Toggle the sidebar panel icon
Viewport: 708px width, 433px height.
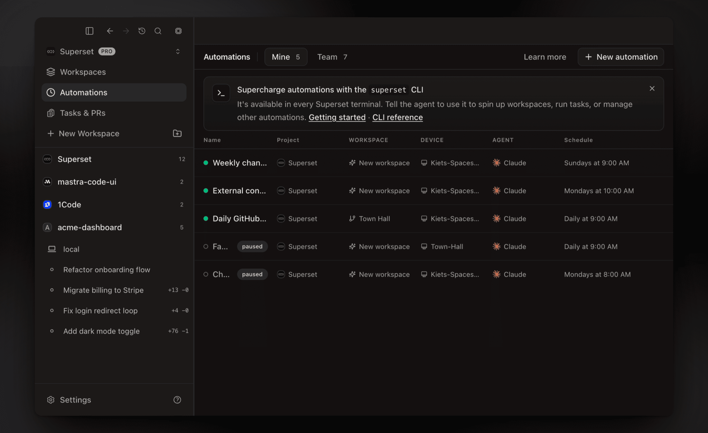point(89,31)
